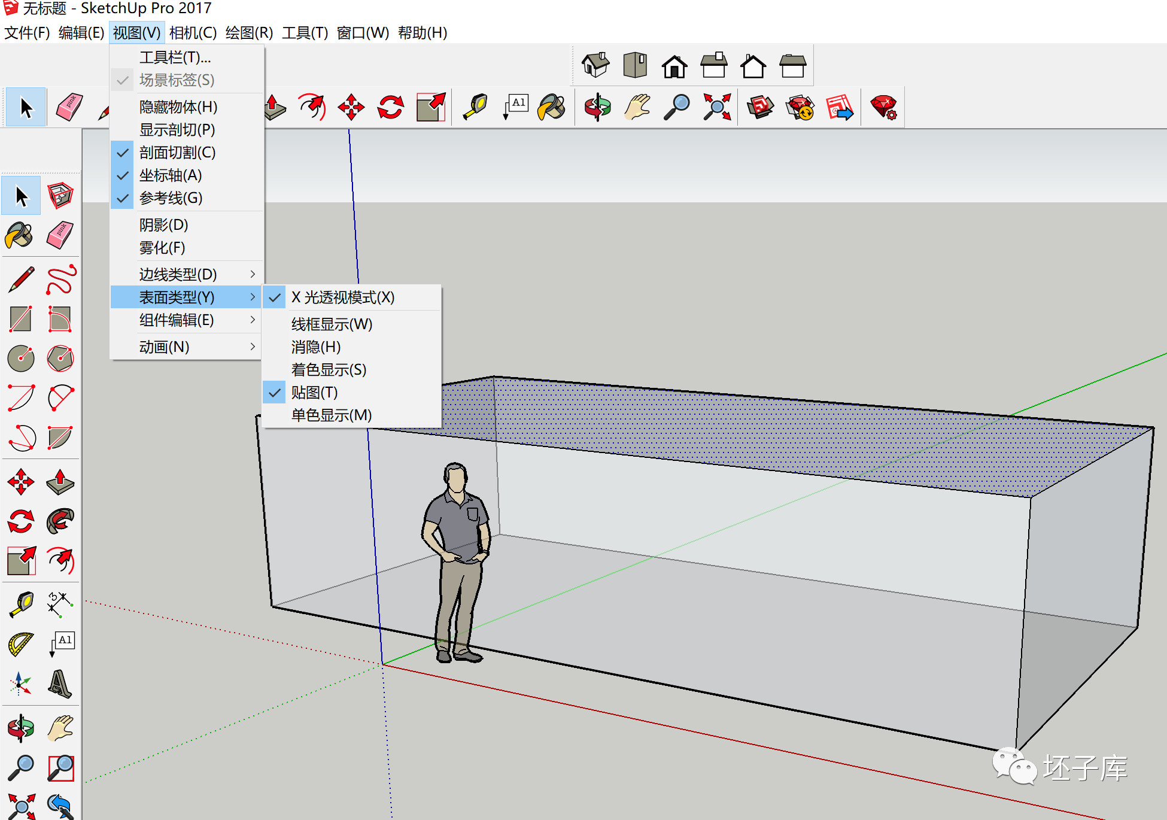Image resolution: width=1167 pixels, height=820 pixels.
Task: Open 工具(T) menu
Action: point(305,33)
